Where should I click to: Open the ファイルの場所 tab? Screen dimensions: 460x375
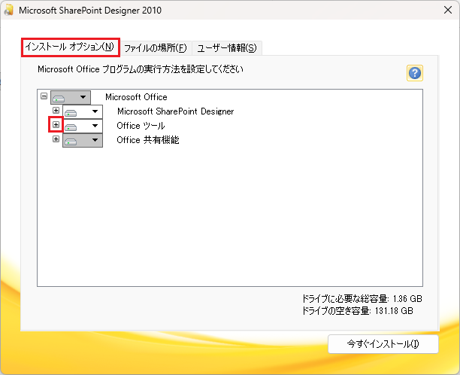[155, 48]
